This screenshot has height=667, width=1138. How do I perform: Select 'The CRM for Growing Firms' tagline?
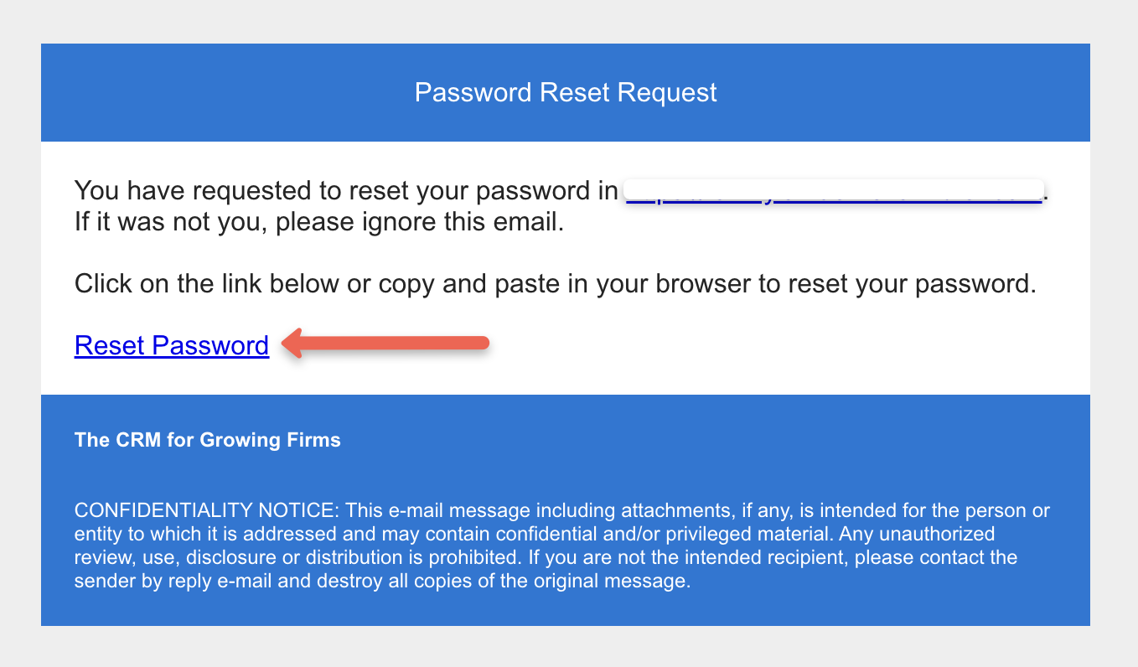pyautogui.click(x=208, y=440)
